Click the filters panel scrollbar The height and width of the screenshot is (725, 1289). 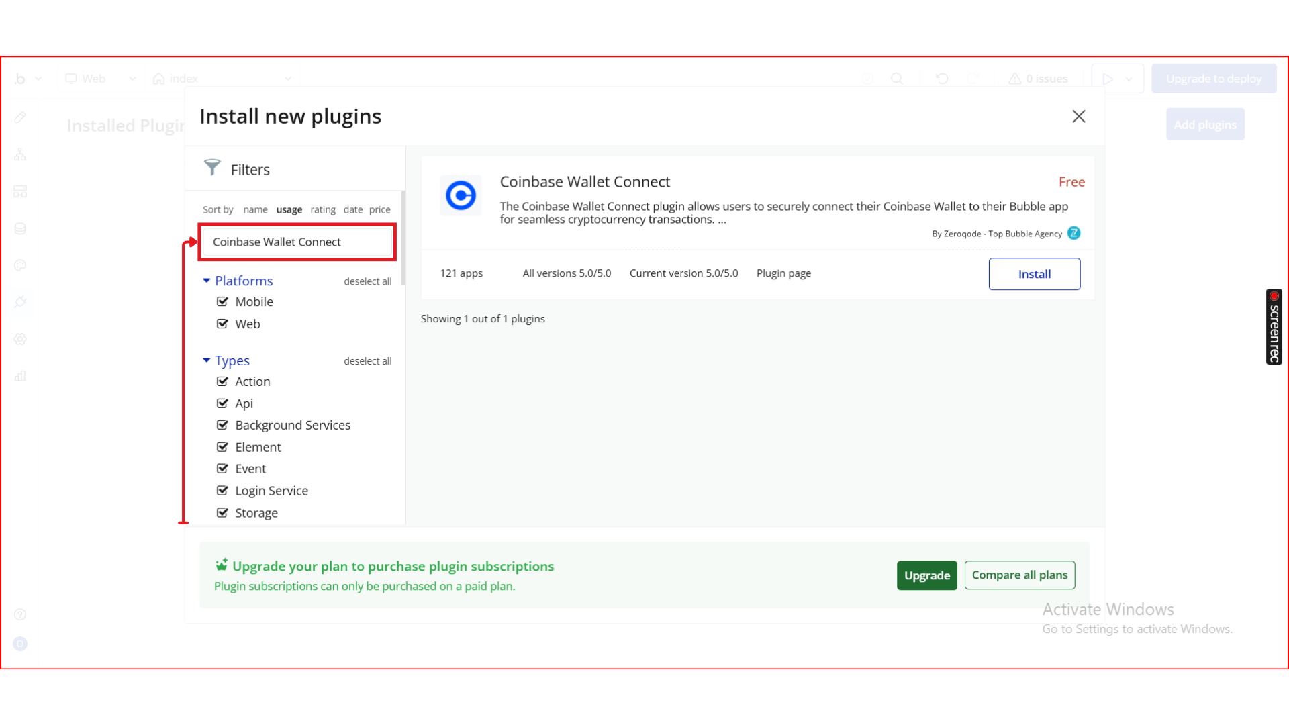click(x=403, y=238)
